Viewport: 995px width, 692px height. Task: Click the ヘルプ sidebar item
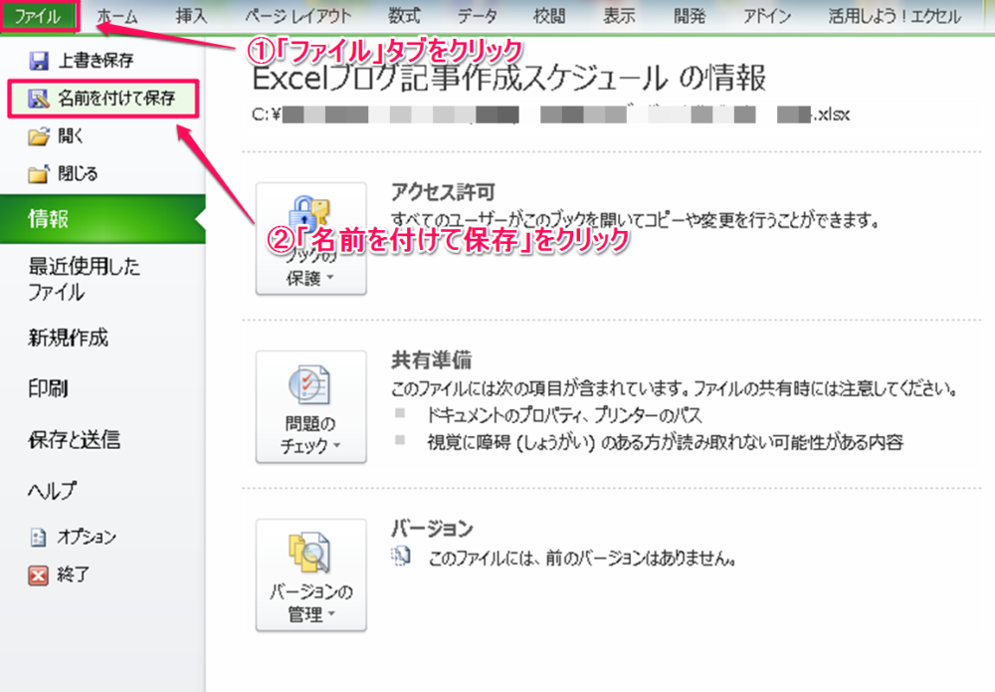click(x=53, y=491)
